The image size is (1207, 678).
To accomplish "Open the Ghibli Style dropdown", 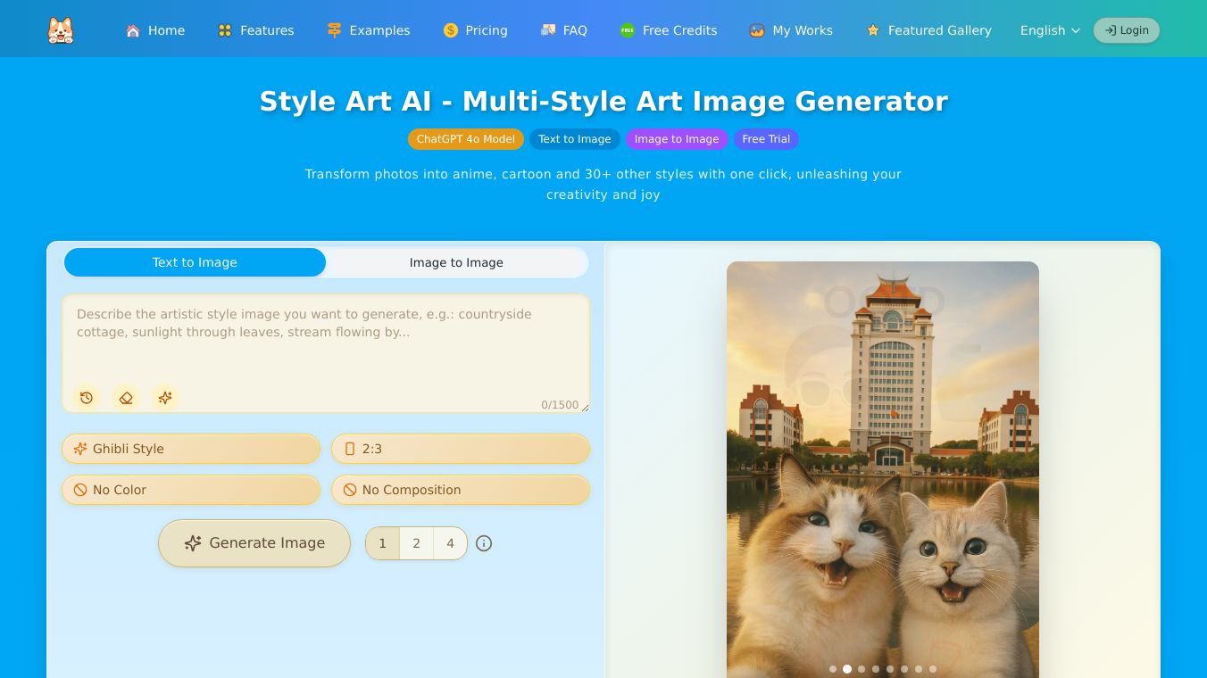I will 191,449.
